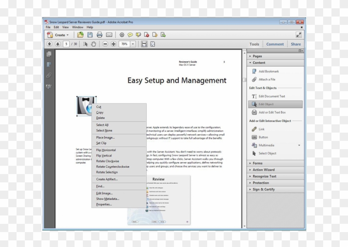Screen dimensions: 348x247
Task: Collapse the Content section
Action: (x=275, y=63)
